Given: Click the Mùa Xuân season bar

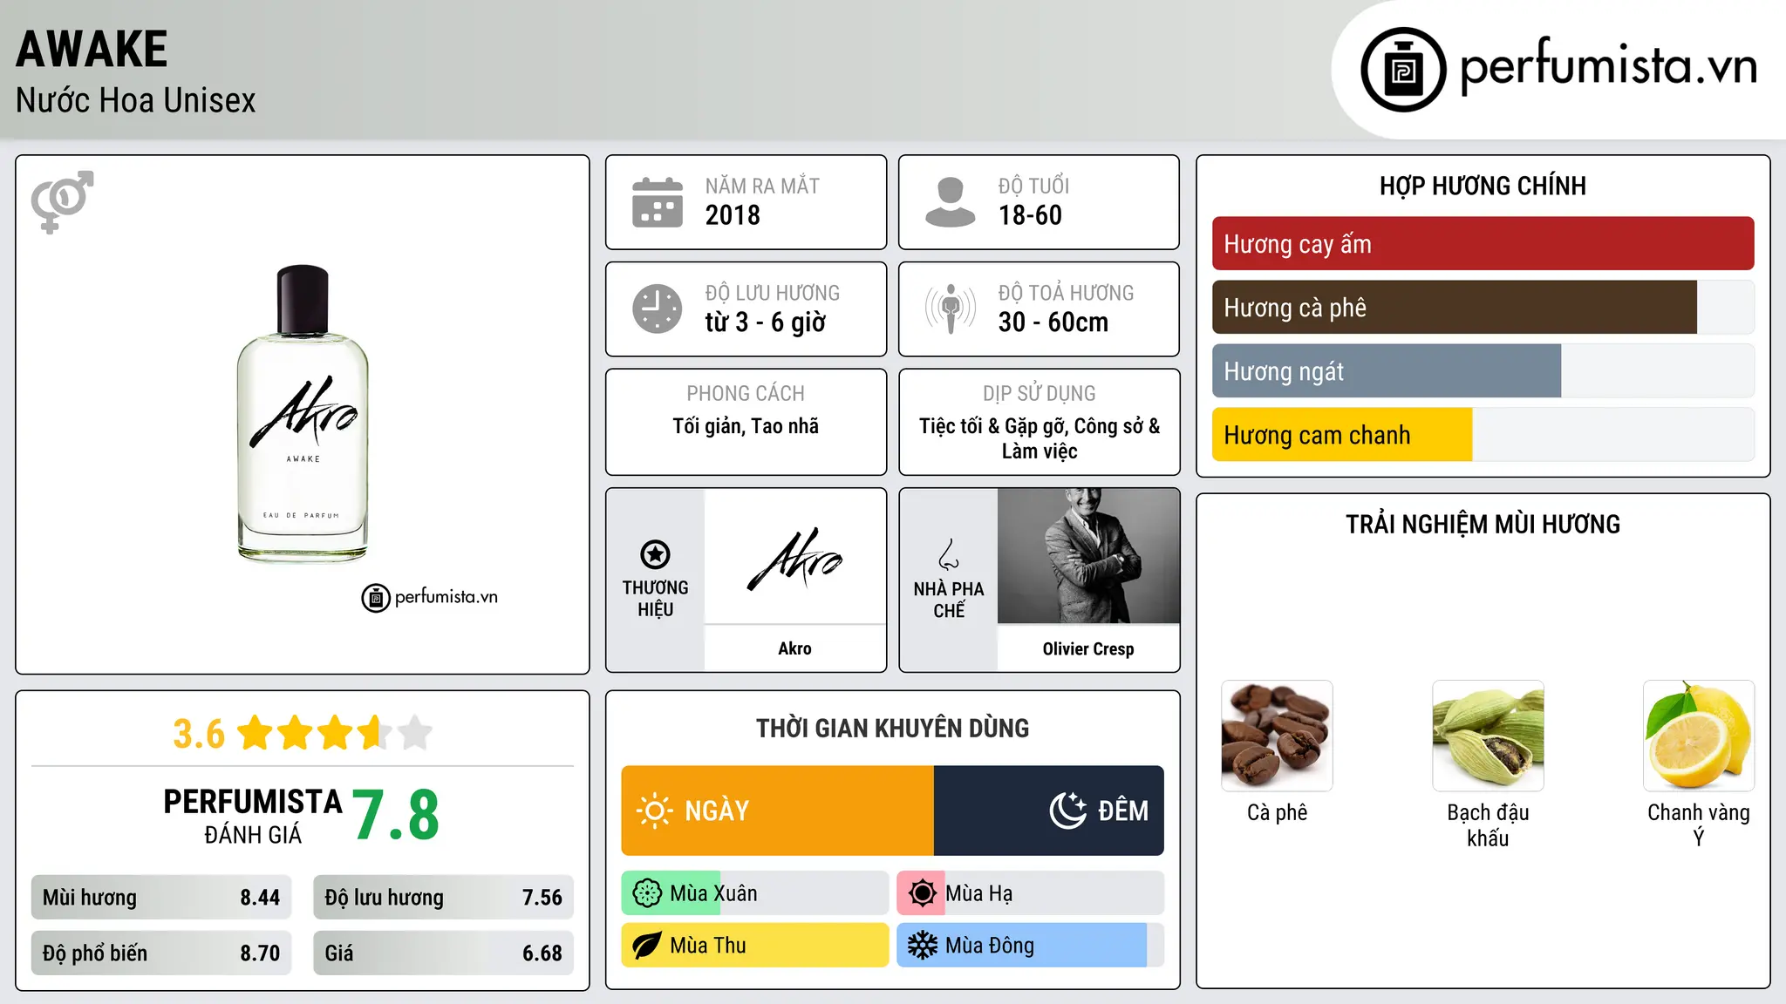Looking at the screenshot, I should pos(755,893).
